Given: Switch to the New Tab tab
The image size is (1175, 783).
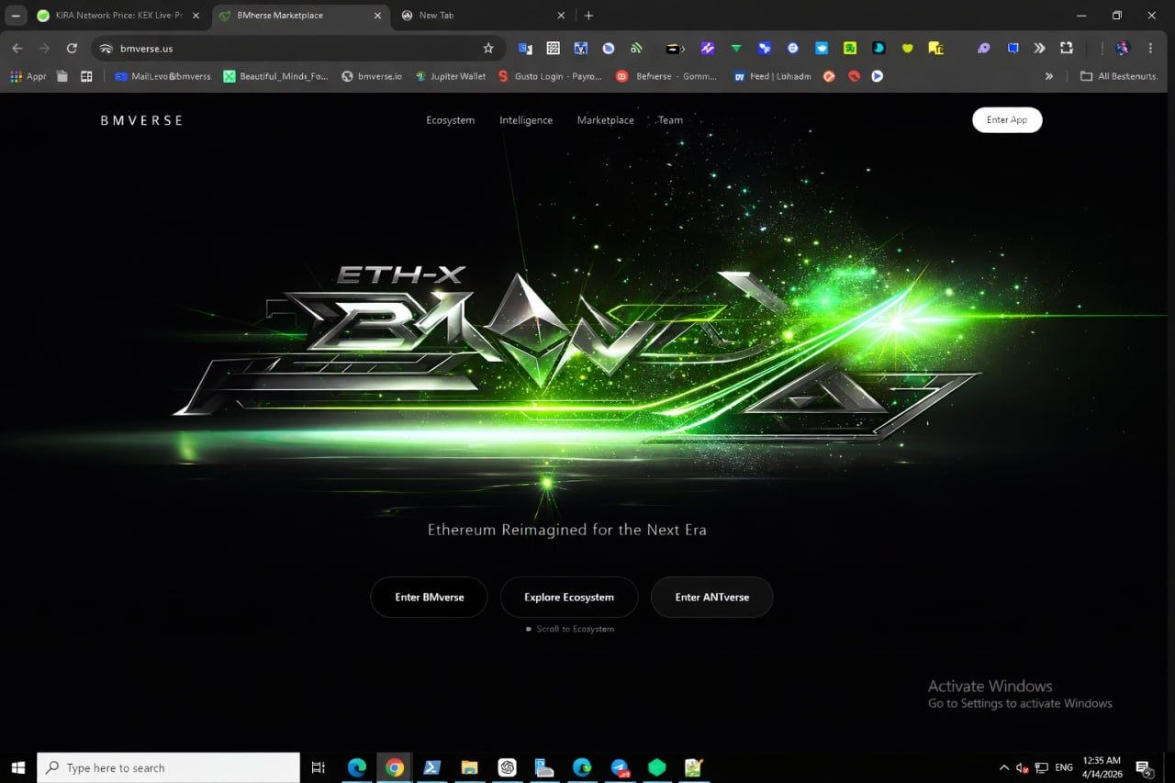Looking at the screenshot, I should (485, 16).
